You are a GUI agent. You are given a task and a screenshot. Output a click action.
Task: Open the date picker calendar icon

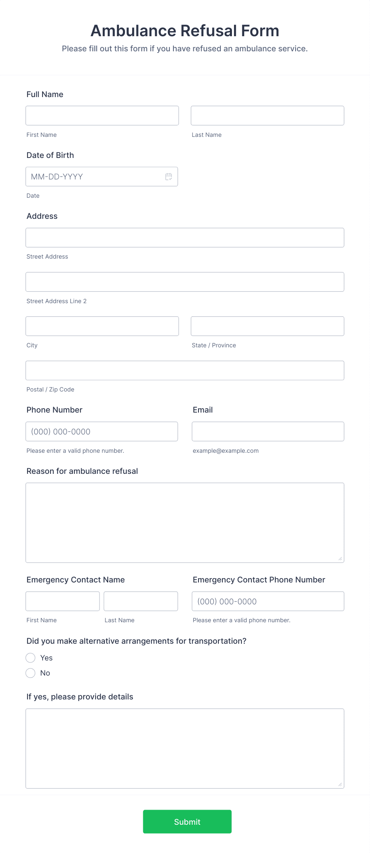coord(168,176)
